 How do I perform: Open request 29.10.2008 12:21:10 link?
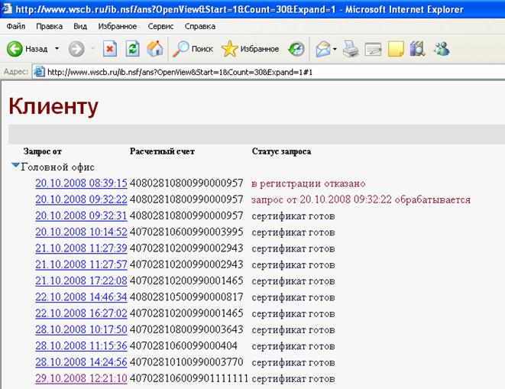[81, 378]
